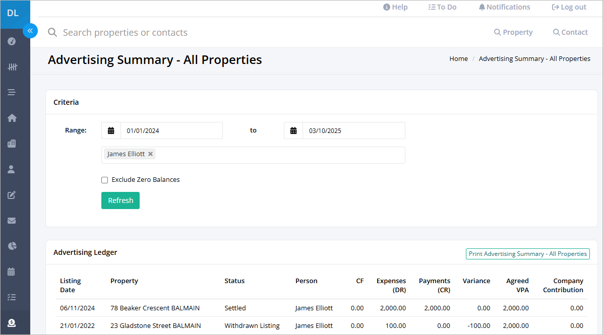Open start date calendar picker
The width and height of the screenshot is (603, 335).
coord(111,130)
